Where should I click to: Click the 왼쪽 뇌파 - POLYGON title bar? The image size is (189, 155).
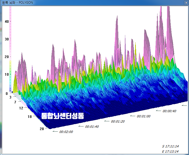tap(77, 3)
